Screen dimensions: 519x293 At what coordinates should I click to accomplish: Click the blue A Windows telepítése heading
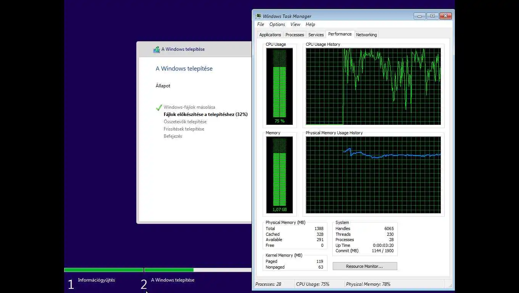pos(184,69)
